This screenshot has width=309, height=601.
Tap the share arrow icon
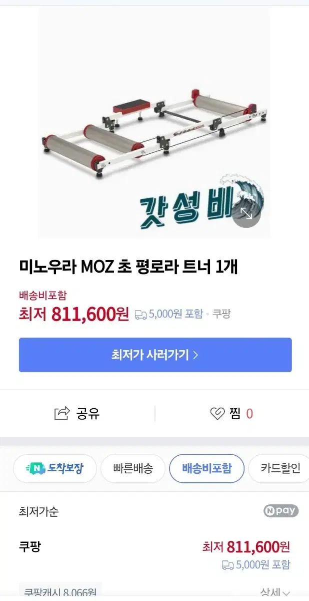click(x=61, y=413)
